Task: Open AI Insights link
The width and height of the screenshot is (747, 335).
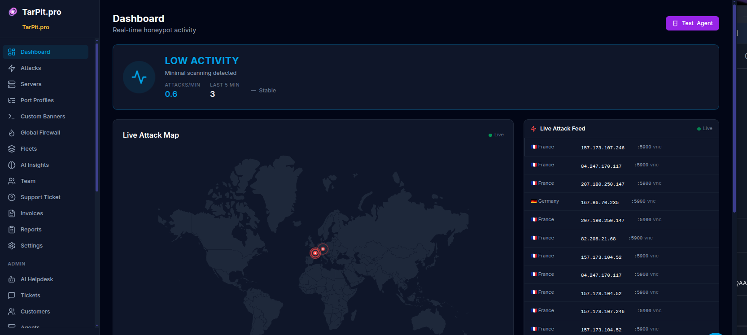Action: point(45,165)
